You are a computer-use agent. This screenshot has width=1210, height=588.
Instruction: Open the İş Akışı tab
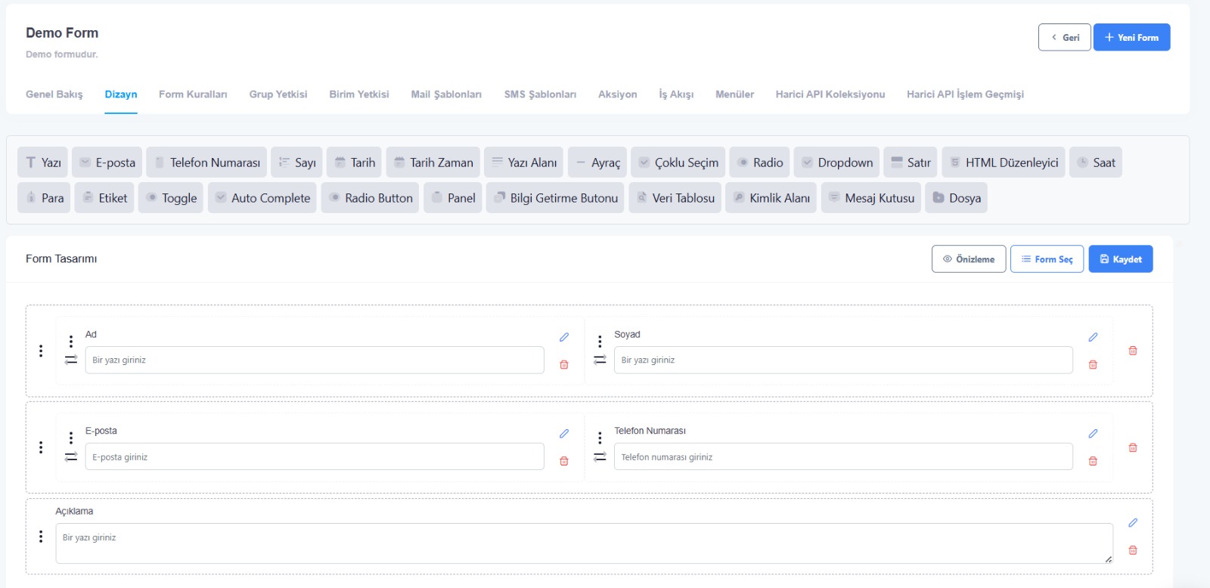click(x=675, y=94)
